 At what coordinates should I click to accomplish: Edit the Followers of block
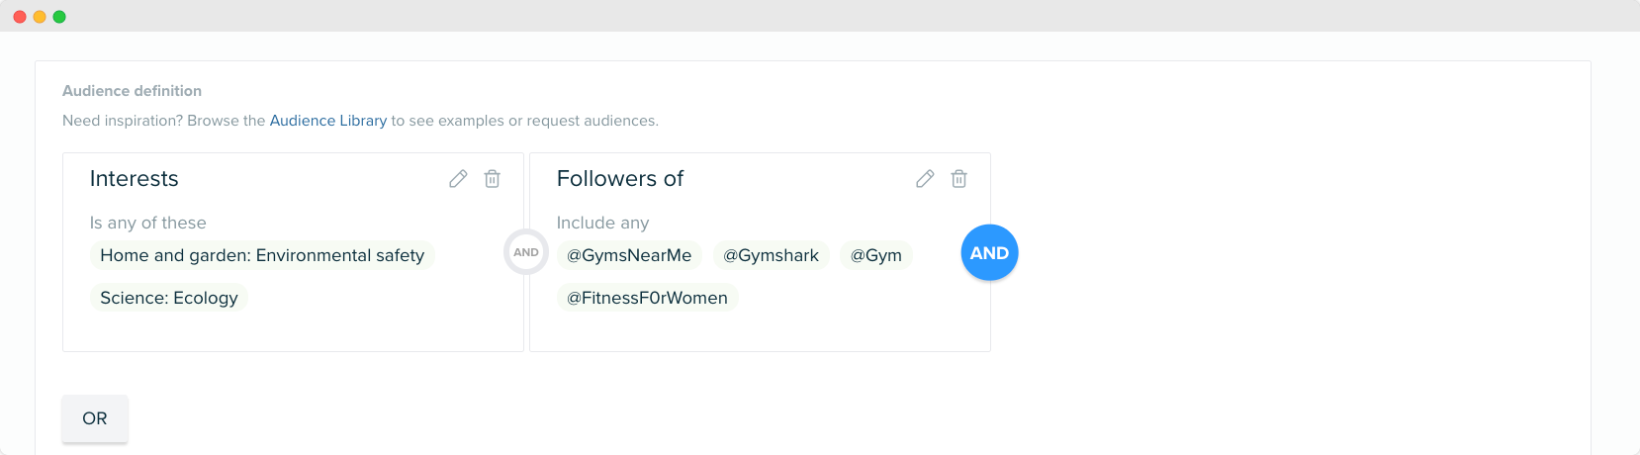pos(925,179)
